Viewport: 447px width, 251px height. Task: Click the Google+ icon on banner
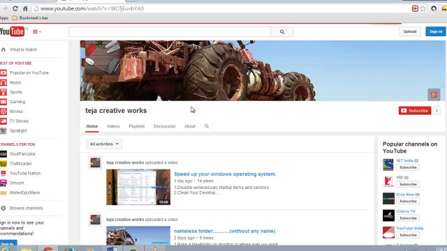click(x=434, y=95)
